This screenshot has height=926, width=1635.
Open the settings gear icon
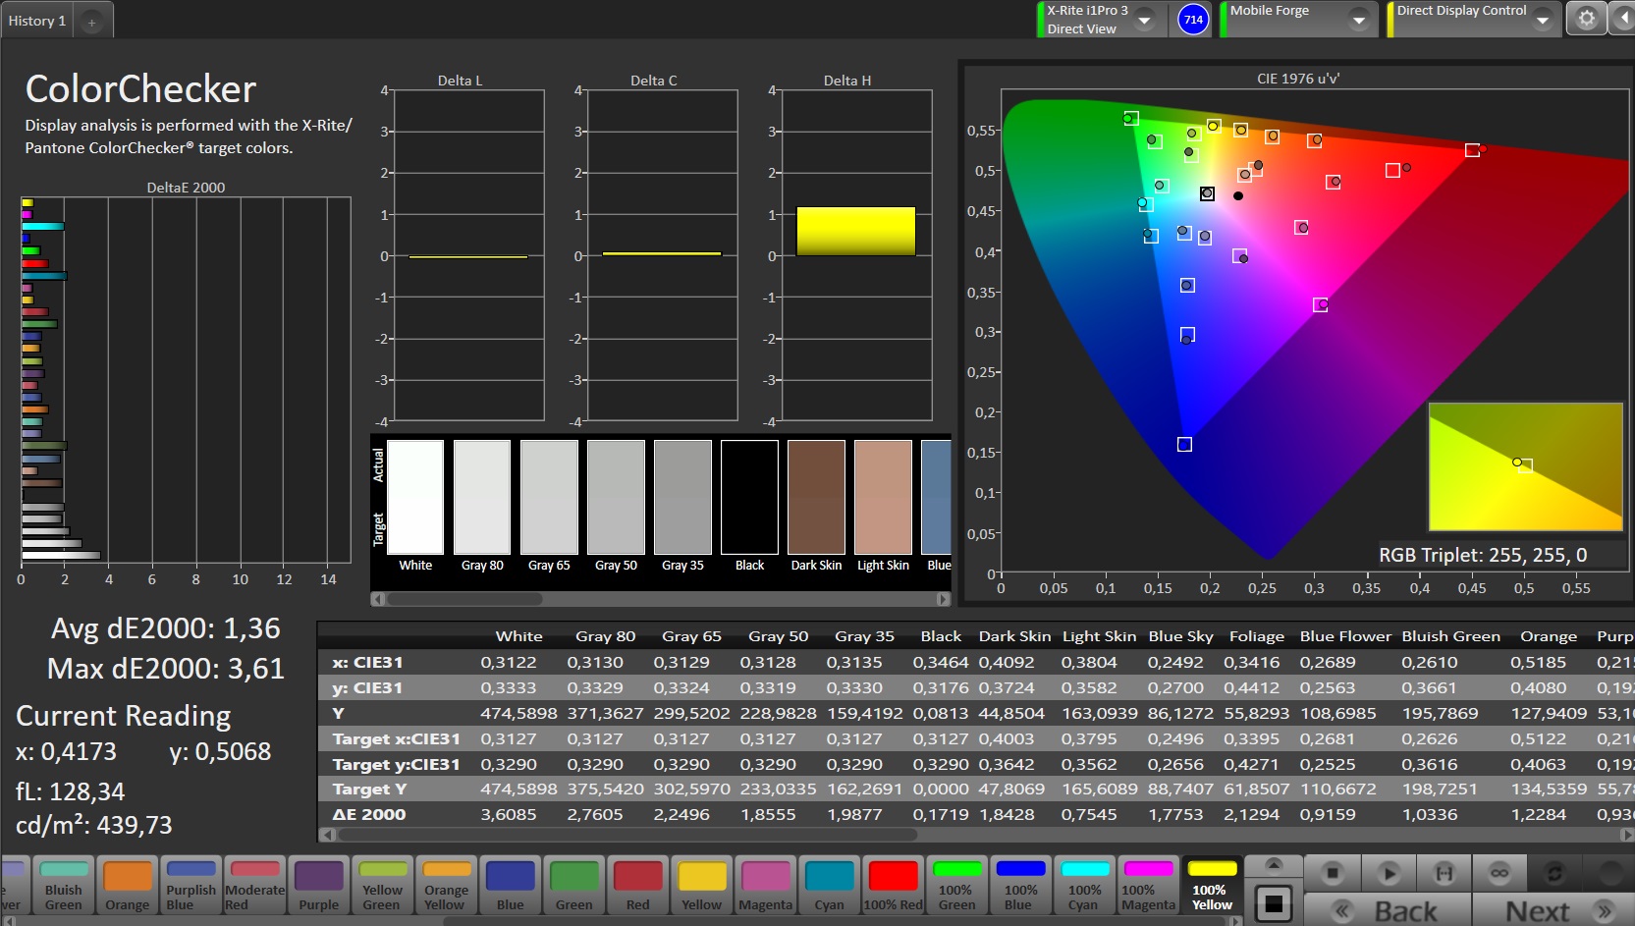pyautogui.click(x=1586, y=19)
